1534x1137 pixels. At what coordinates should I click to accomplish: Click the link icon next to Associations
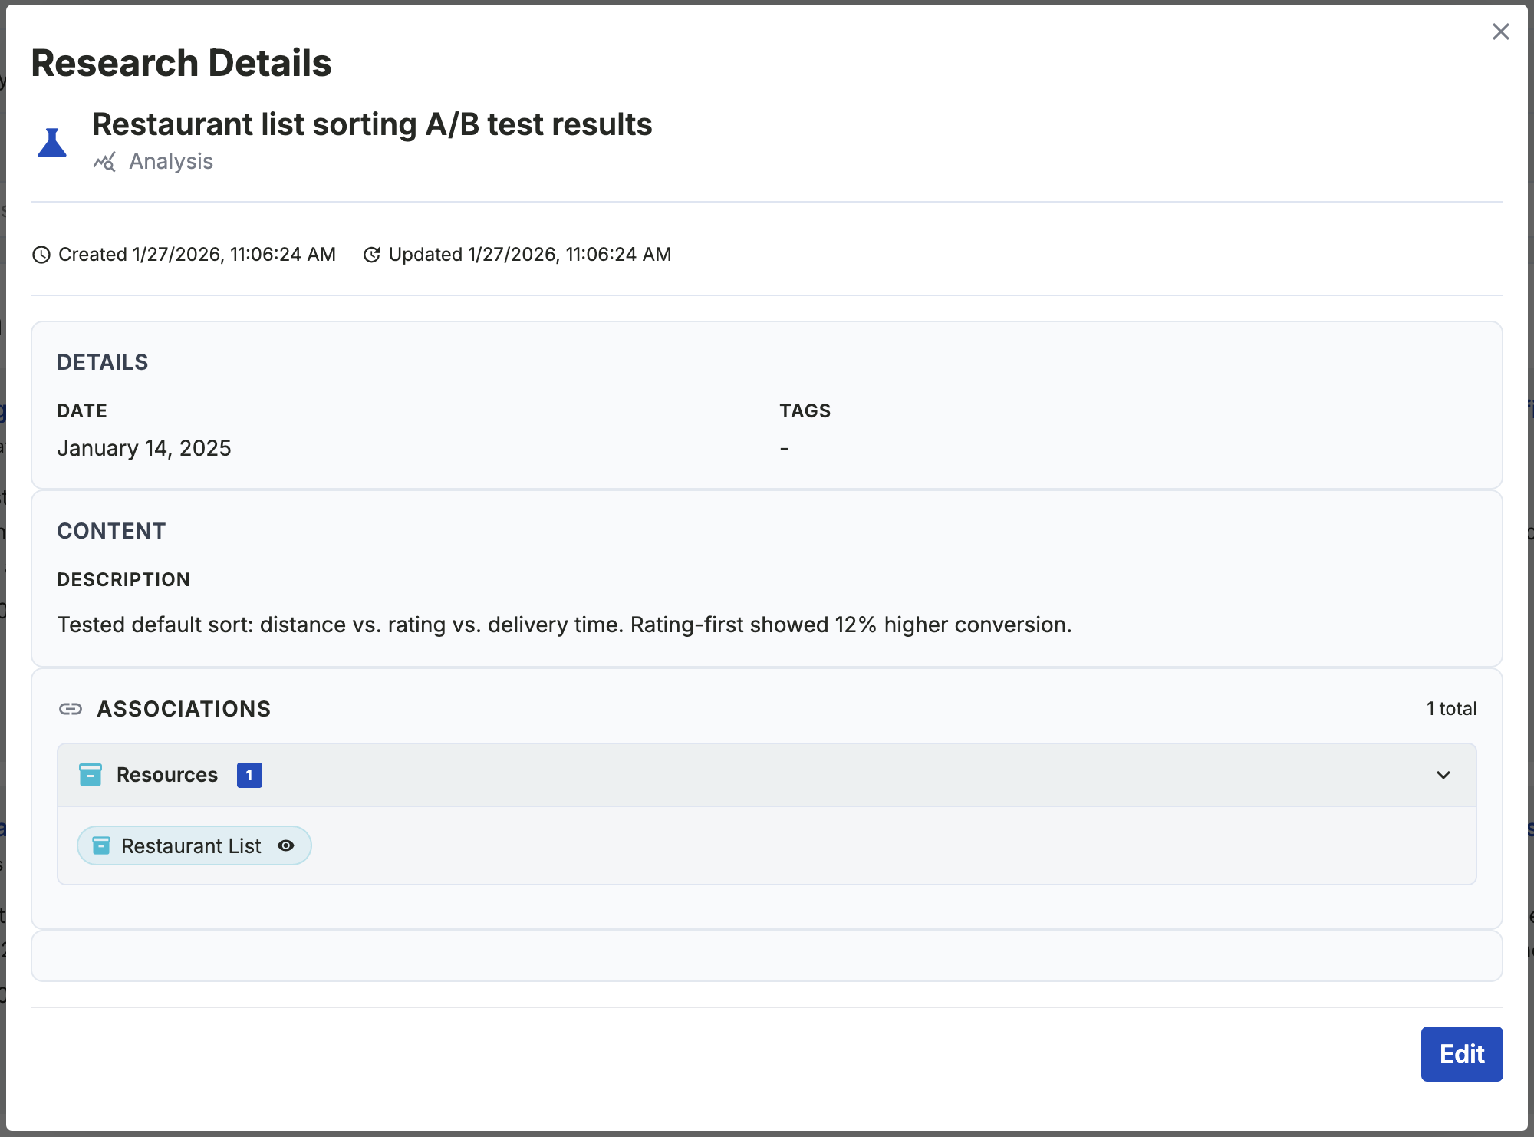[x=71, y=709]
